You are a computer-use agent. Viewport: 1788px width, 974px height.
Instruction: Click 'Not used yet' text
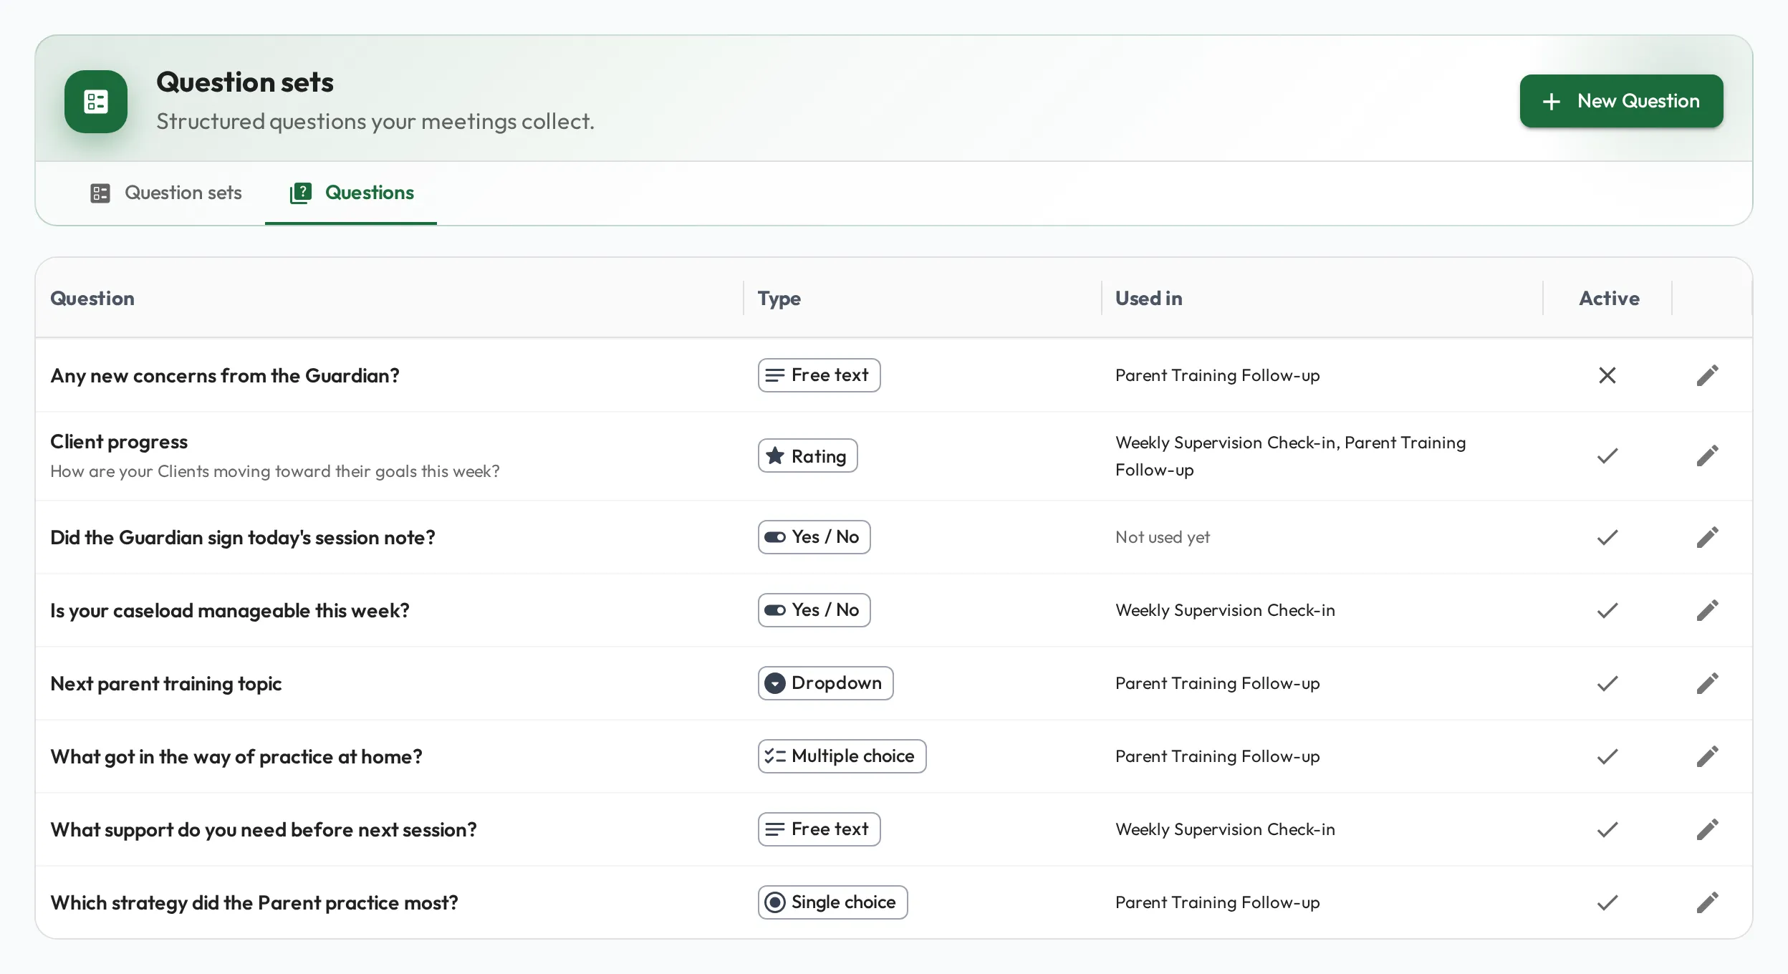(x=1162, y=537)
